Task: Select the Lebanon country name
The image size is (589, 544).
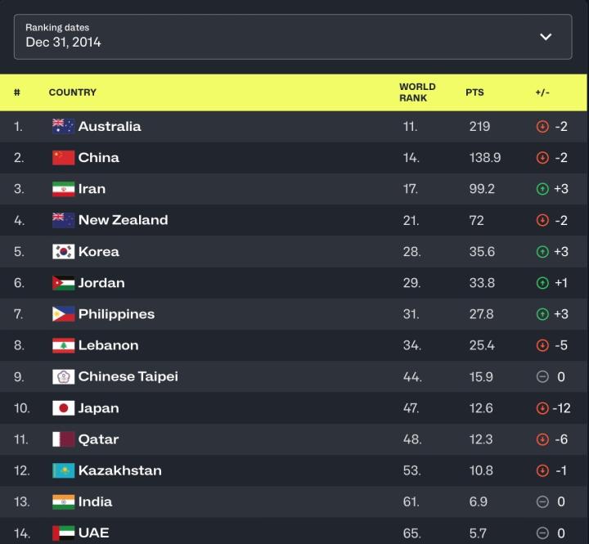Action: pyautogui.click(x=108, y=345)
